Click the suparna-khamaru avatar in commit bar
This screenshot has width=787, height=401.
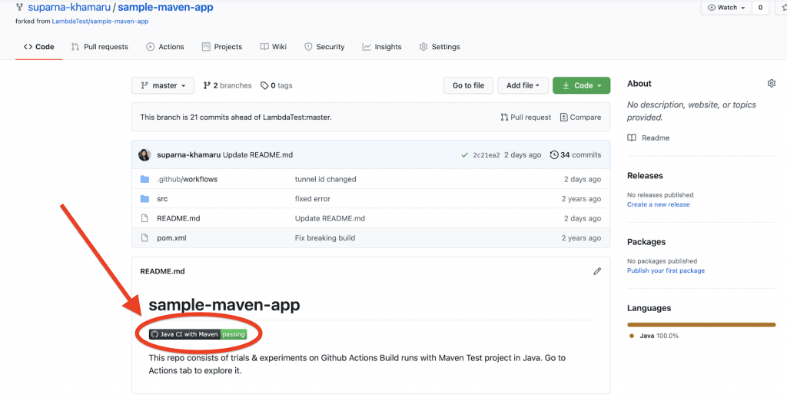coord(144,154)
